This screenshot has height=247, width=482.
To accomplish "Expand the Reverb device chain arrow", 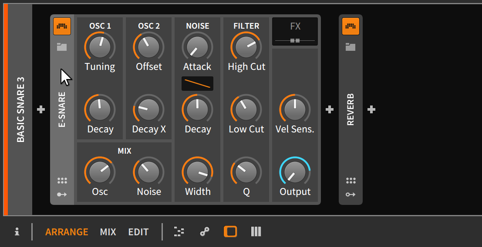I will point(351,194).
